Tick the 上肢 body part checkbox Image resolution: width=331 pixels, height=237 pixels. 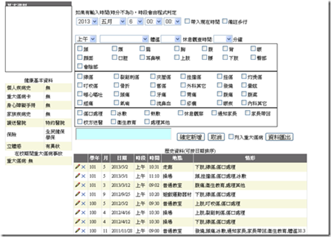[x=176, y=57]
